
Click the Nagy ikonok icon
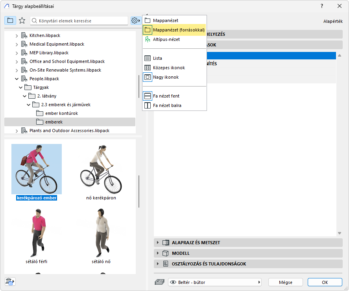[x=148, y=77]
